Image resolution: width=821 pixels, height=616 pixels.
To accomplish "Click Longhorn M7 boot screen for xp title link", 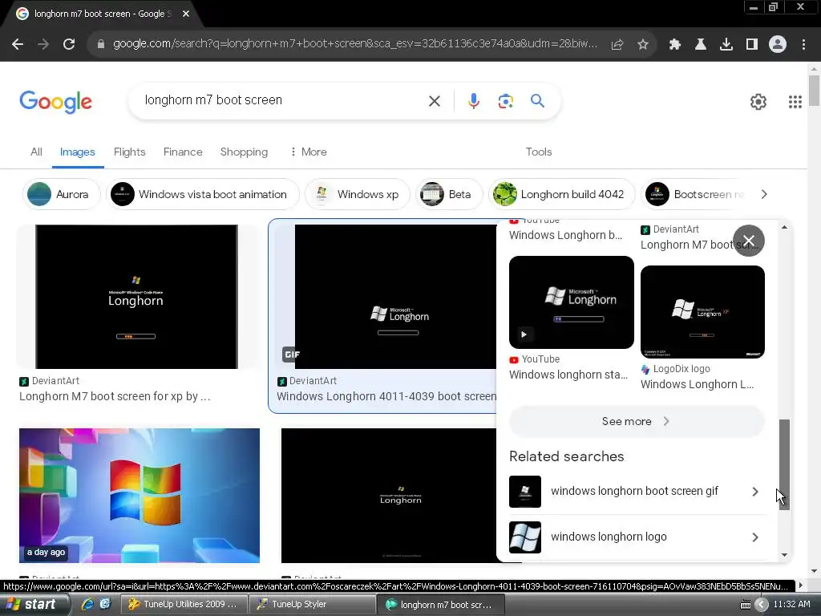I will click(x=115, y=396).
